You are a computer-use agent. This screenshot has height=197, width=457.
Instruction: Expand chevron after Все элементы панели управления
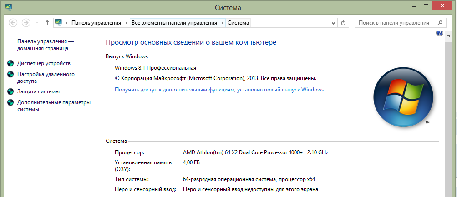click(x=223, y=23)
